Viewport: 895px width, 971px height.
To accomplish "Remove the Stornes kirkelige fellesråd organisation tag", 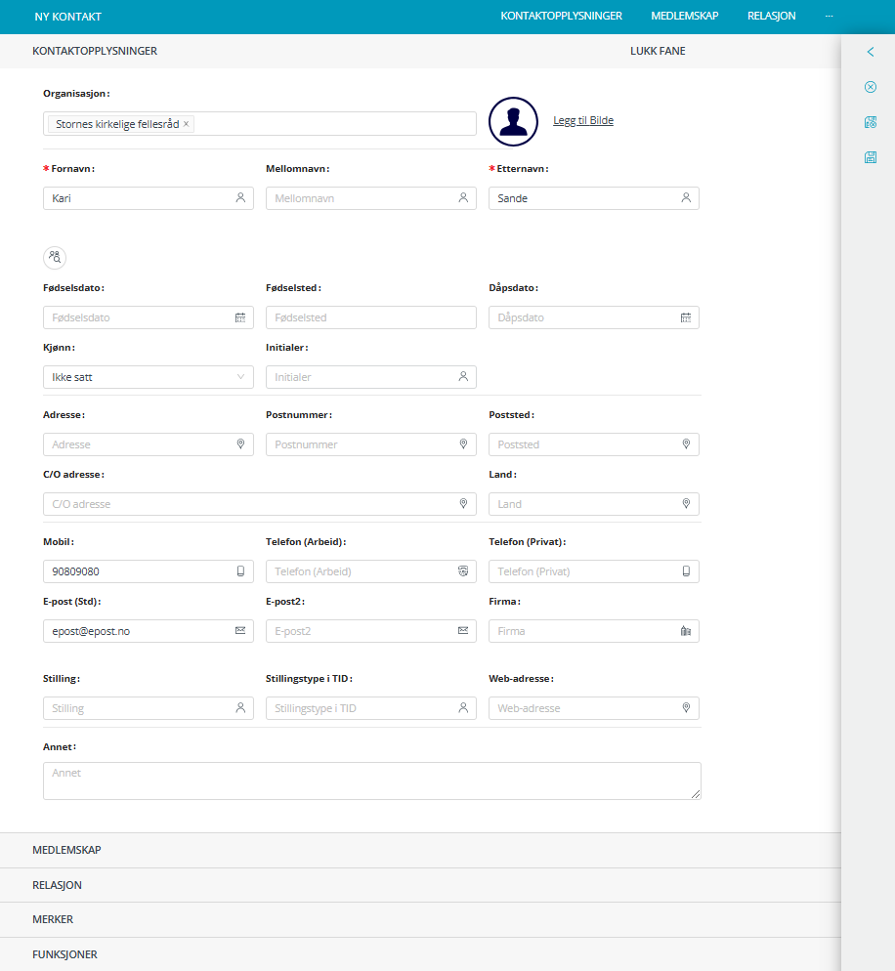I will coord(187,124).
